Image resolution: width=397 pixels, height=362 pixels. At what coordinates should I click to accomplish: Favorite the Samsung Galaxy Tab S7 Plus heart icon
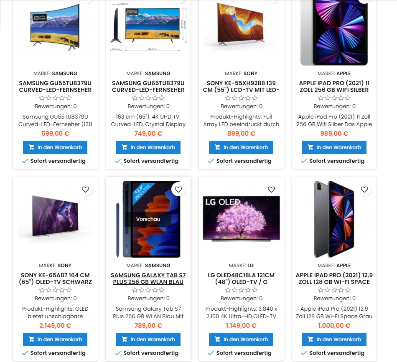point(178,190)
